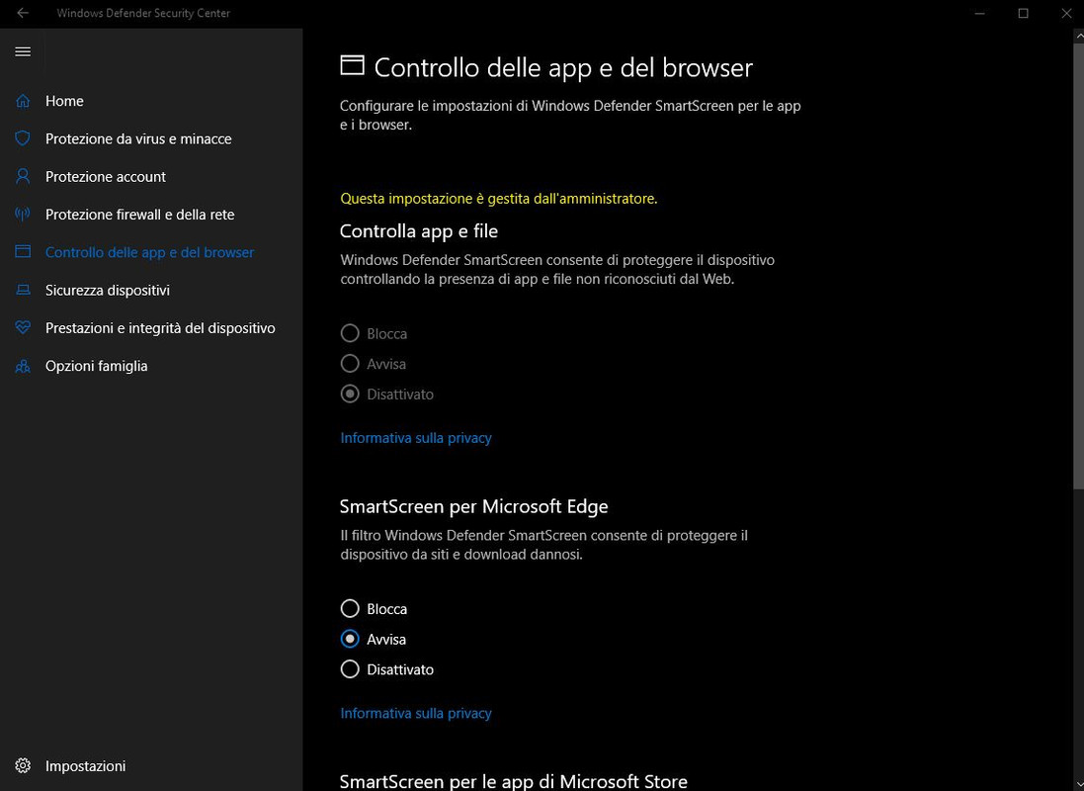The width and height of the screenshot is (1084, 791).
Task: Click the scrollbar down arrow
Action: pos(1078,783)
